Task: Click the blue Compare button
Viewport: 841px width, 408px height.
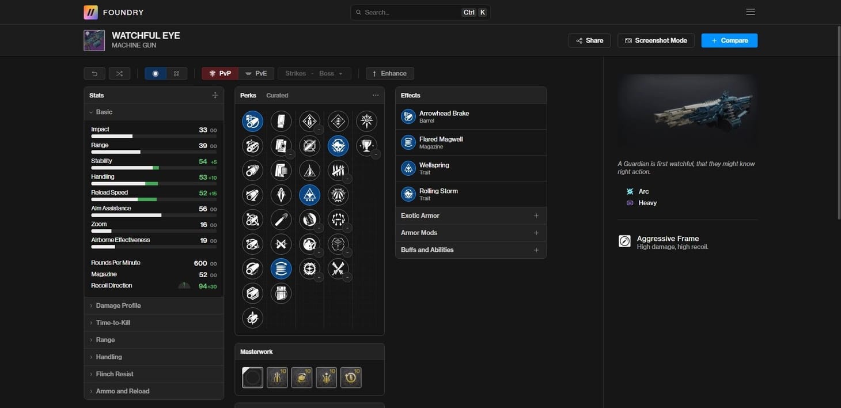Action: click(729, 40)
